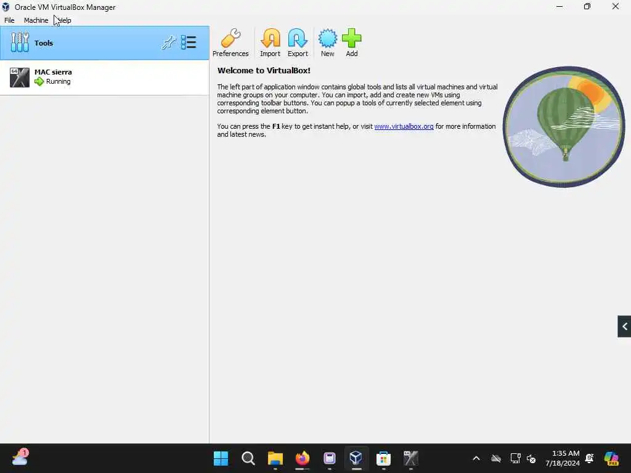
Task: Open File Explorer from taskbar
Action: (x=275, y=458)
